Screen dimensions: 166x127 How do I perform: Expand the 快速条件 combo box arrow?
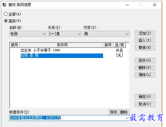pos(127,118)
